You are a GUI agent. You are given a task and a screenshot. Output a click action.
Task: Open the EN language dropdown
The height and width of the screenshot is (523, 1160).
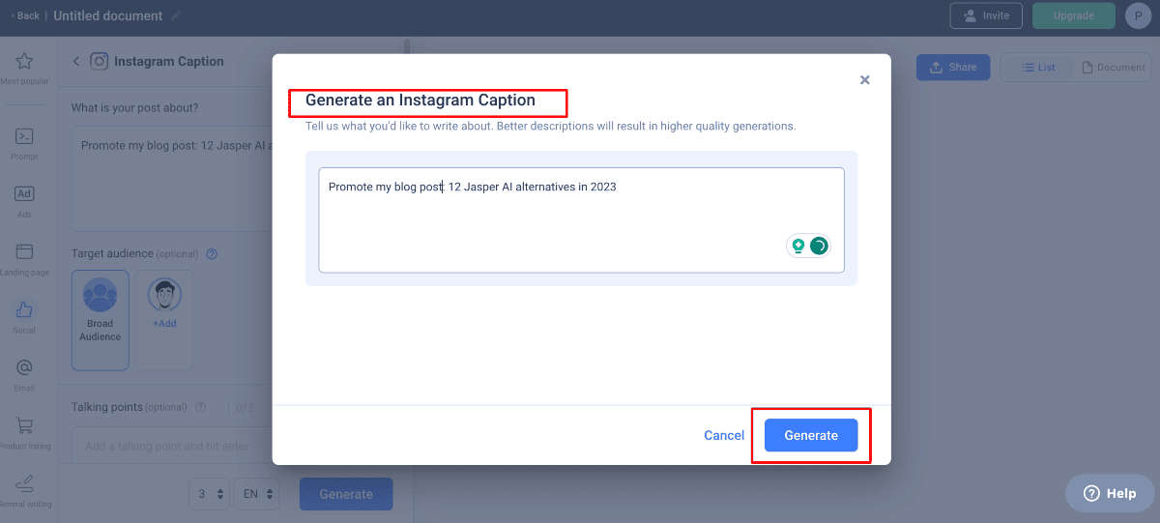(x=258, y=494)
